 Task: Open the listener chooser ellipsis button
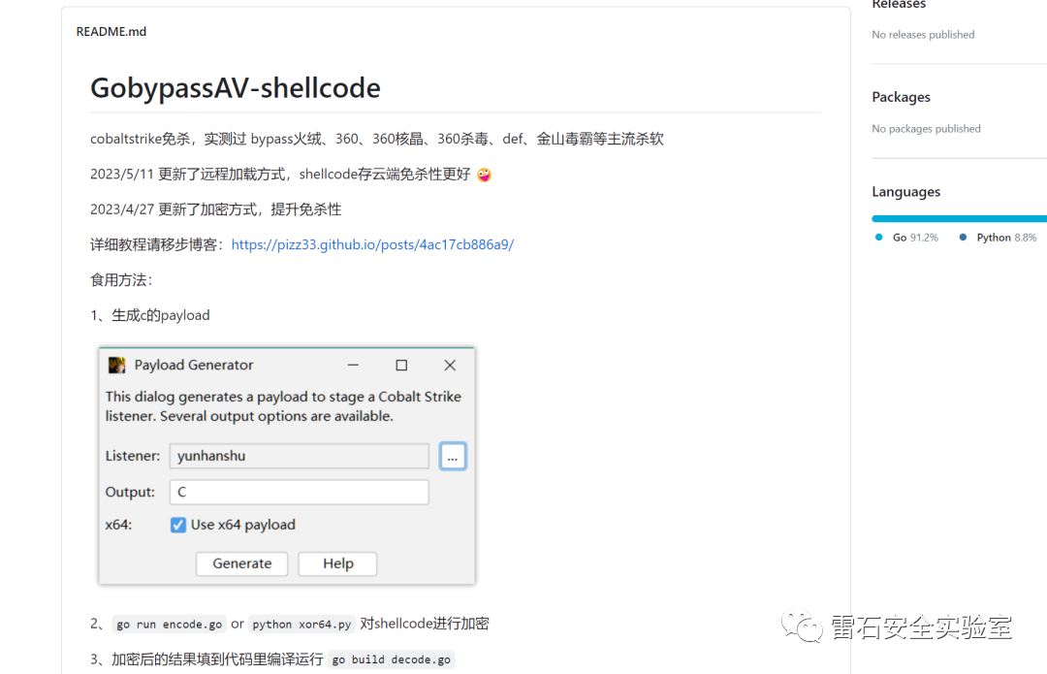tap(453, 456)
